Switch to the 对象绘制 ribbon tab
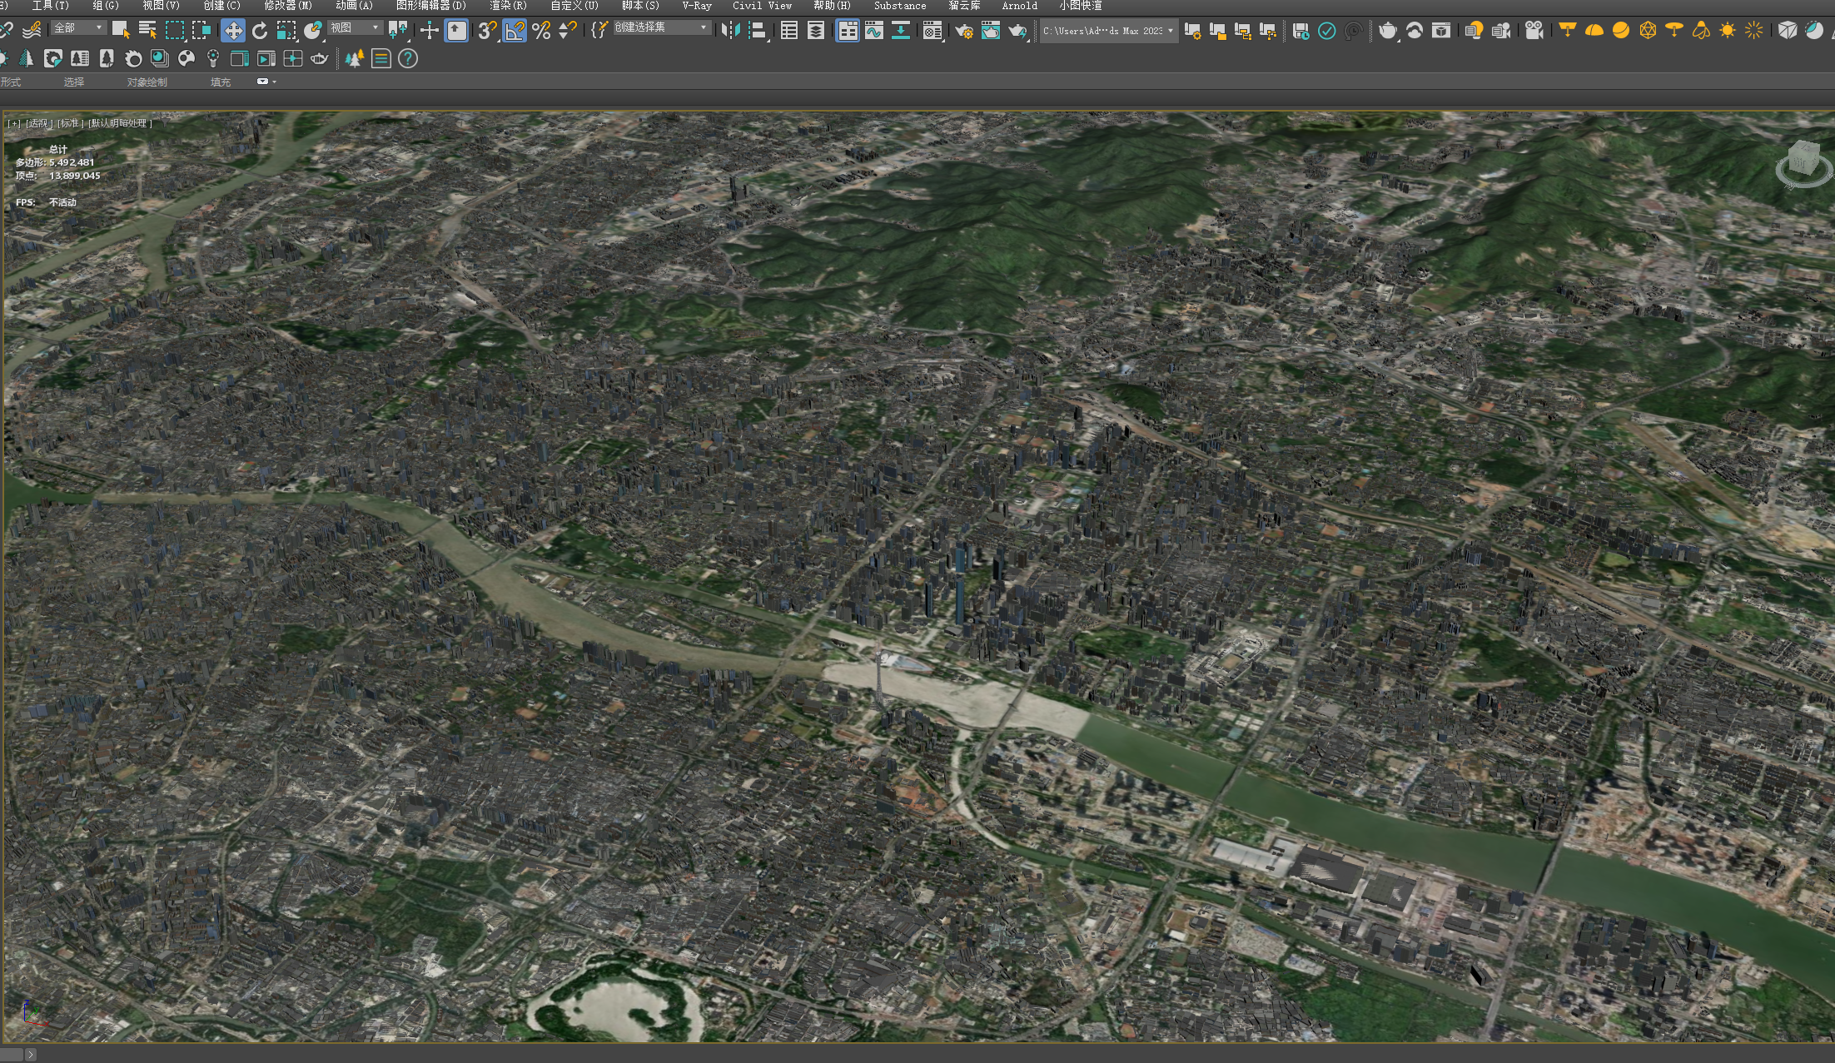This screenshot has width=1835, height=1063. pos(147,82)
